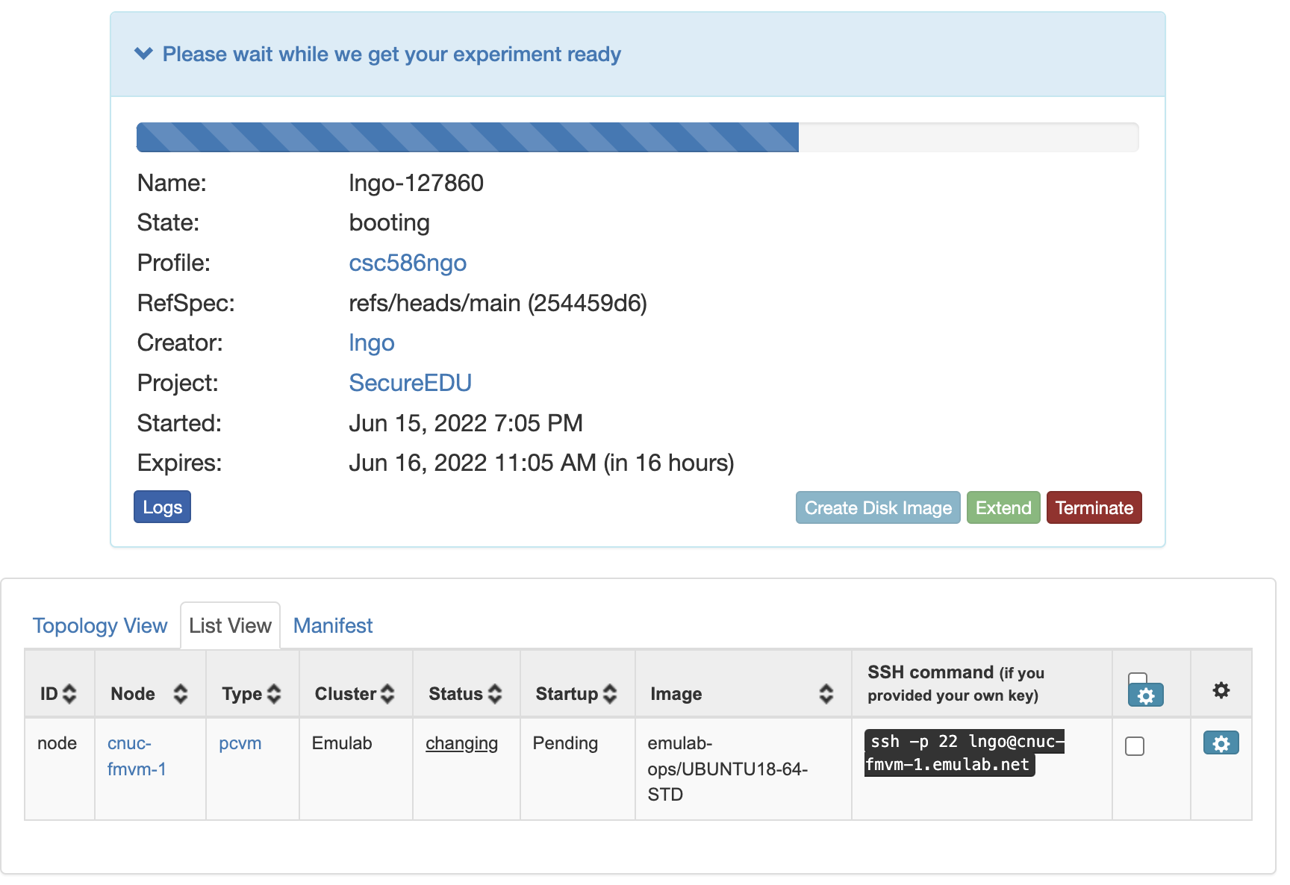The height and width of the screenshot is (885, 1290).
Task: Open the csc586ngo profile link
Action: [408, 263]
